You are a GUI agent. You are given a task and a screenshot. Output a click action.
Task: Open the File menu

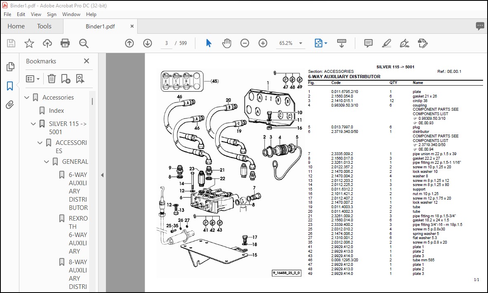(7, 14)
